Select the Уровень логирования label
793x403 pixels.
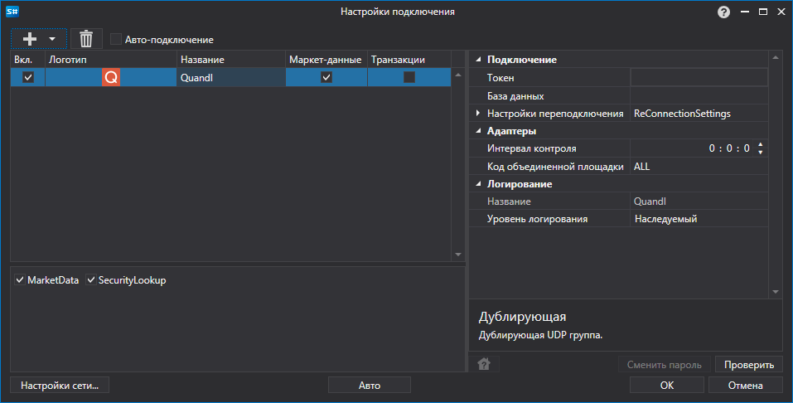(537, 219)
